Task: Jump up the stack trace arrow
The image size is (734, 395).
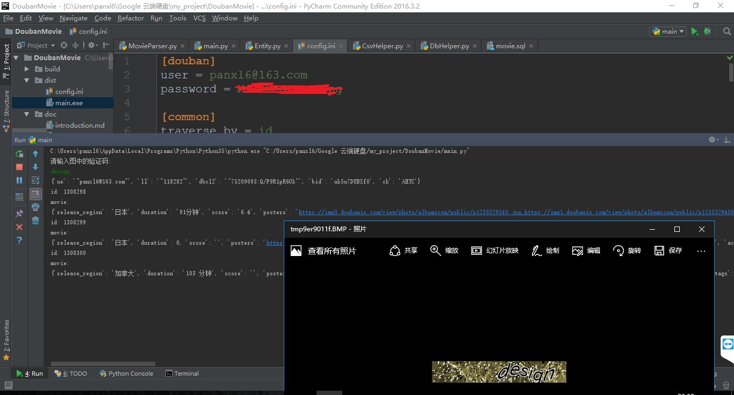Action: point(35,153)
